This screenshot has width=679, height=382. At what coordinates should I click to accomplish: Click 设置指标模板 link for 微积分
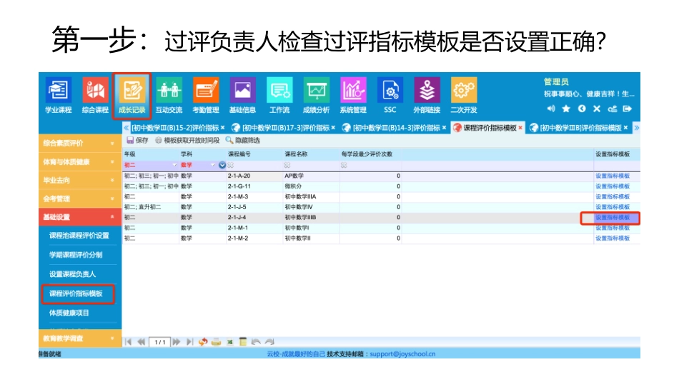[x=613, y=186]
